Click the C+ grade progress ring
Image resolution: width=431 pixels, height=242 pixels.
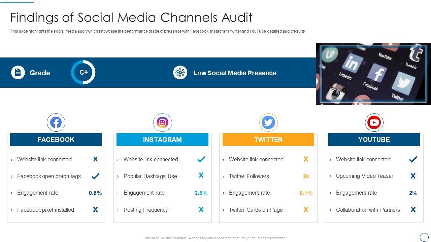tap(83, 72)
